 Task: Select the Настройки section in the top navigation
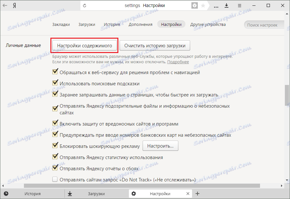pos(171,24)
